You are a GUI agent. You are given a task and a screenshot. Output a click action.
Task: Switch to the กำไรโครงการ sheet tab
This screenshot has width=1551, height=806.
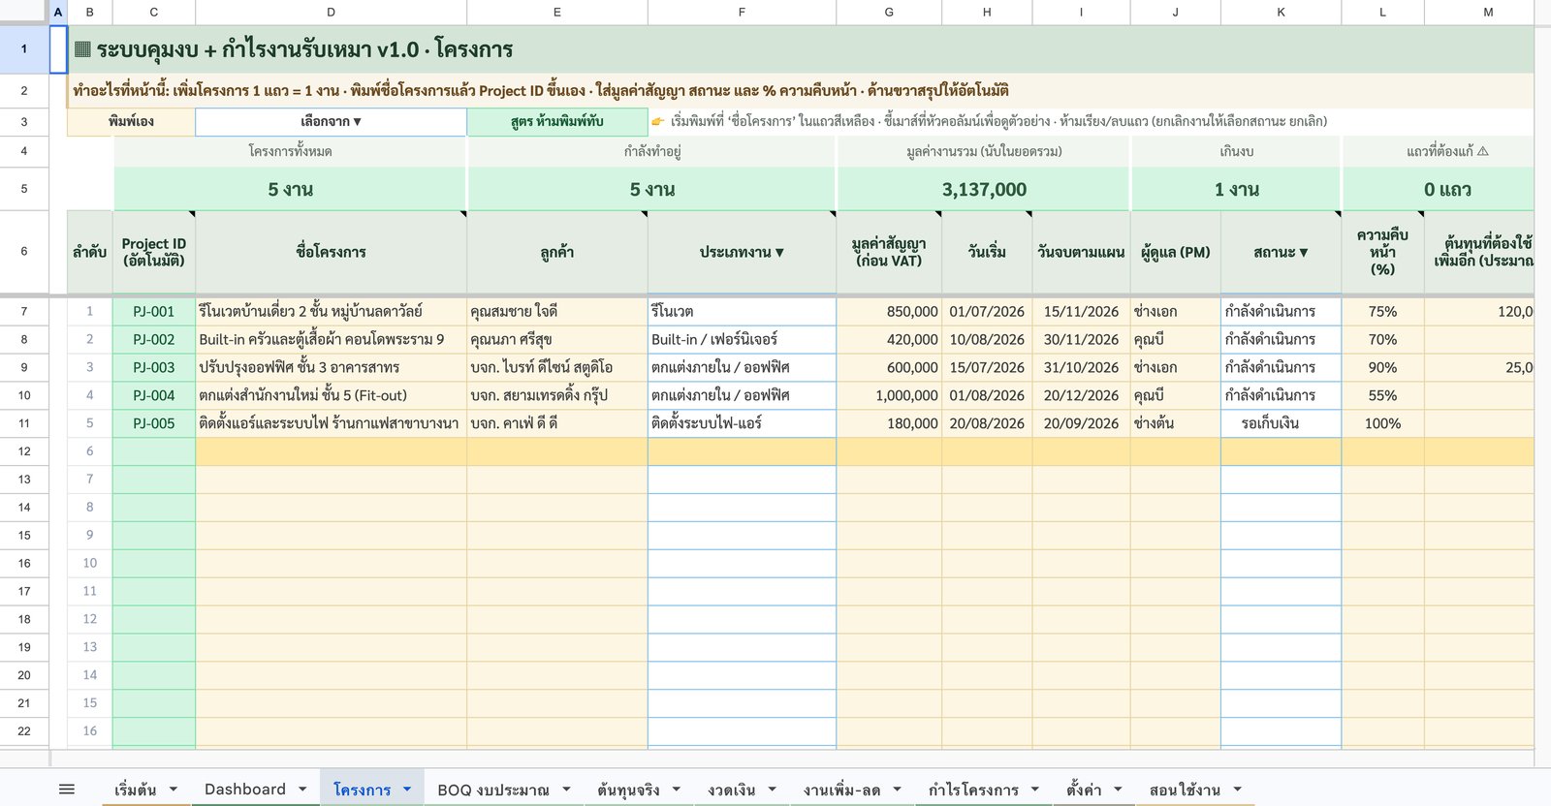click(x=973, y=790)
